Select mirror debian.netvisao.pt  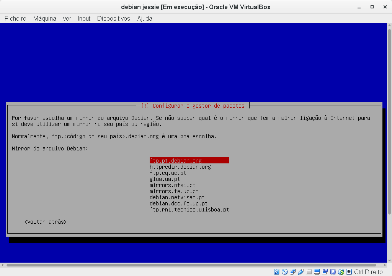[x=177, y=197]
